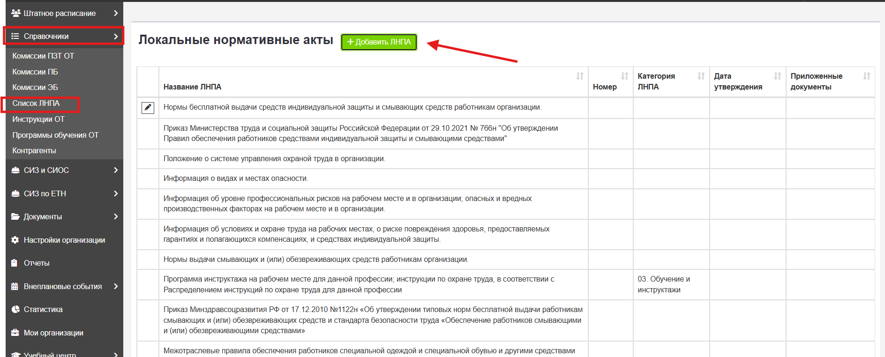This screenshot has width=885, height=357.
Task: Expand Внеплановые события chevron
Action: click(116, 286)
